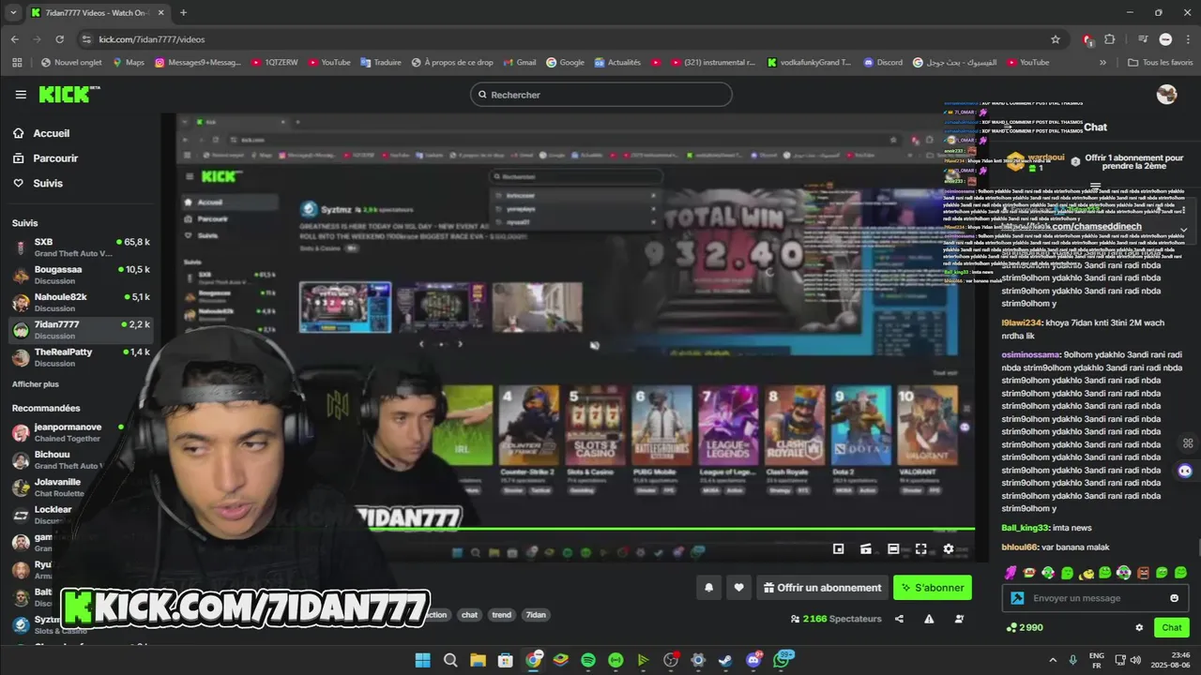Toggle theater mode on the player

pyautogui.click(x=893, y=549)
